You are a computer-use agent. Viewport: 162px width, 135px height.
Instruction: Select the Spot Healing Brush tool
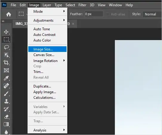[x=6, y=86]
